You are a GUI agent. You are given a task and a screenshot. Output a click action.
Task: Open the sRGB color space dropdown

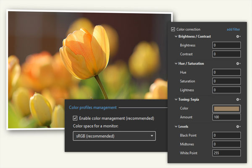[114, 136]
